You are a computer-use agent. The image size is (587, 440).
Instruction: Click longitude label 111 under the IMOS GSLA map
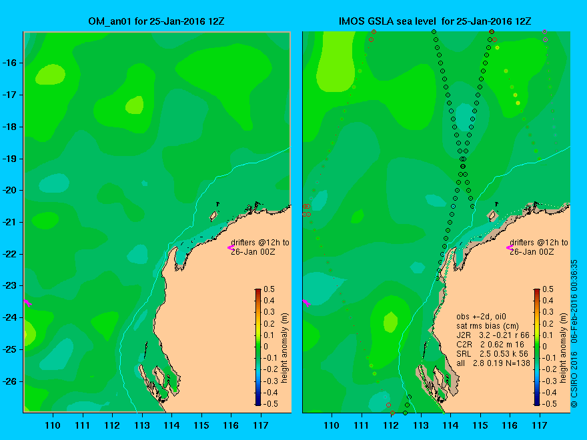pyautogui.click(x=362, y=425)
